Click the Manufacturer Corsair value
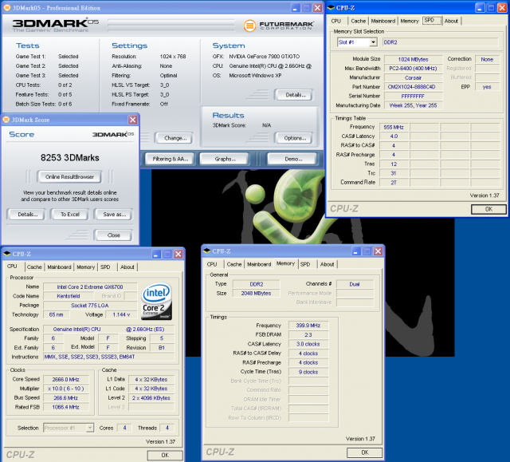The image size is (510, 462). click(x=413, y=78)
